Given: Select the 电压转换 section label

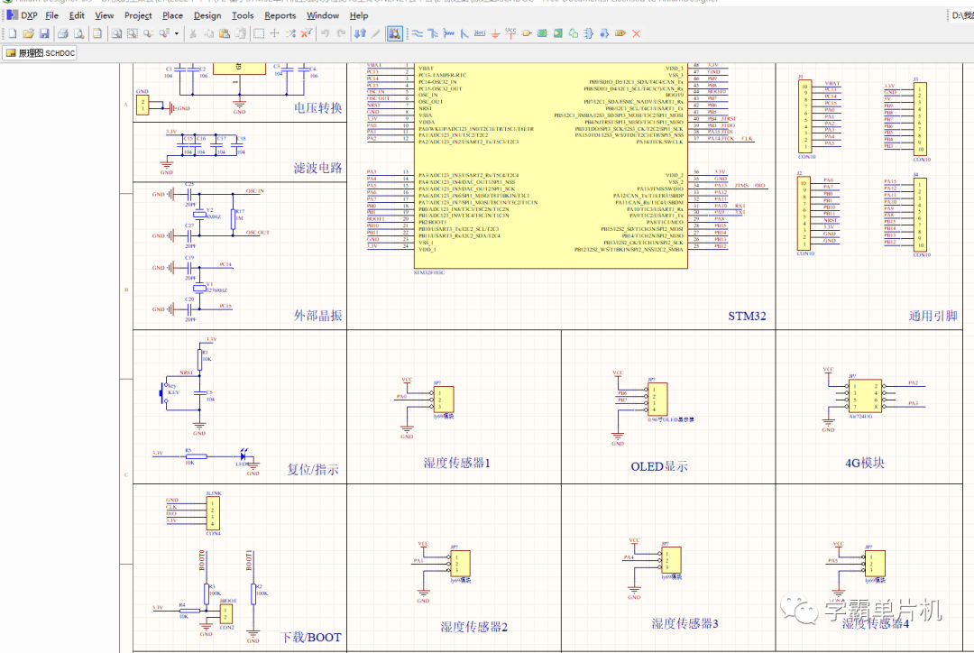Looking at the screenshot, I should click(x=318, y=108).
